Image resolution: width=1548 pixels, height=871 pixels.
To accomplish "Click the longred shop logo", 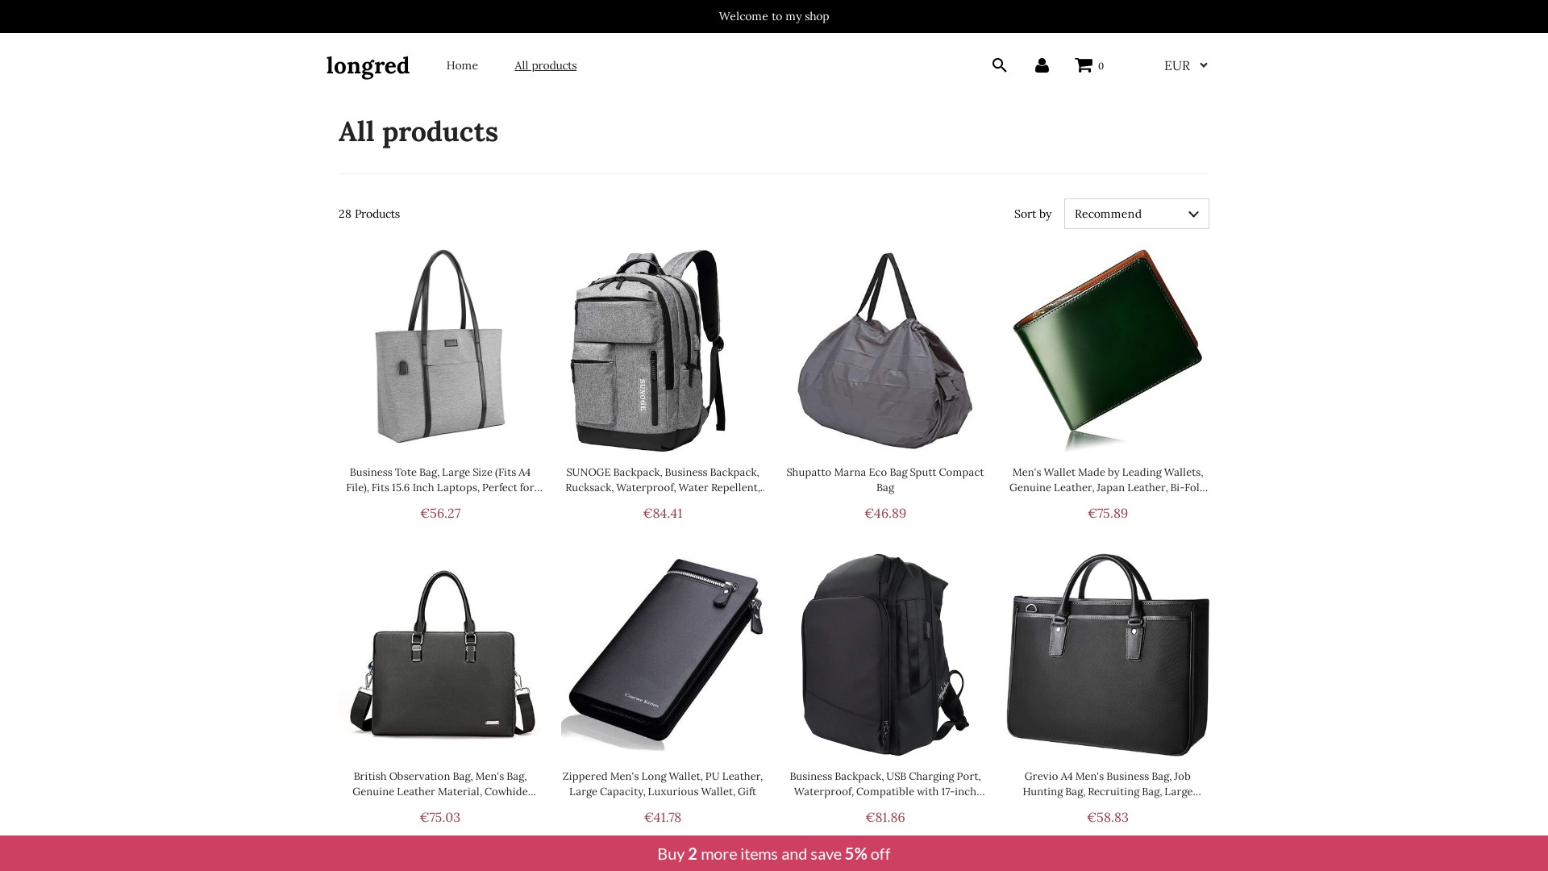I will (368, 65).
